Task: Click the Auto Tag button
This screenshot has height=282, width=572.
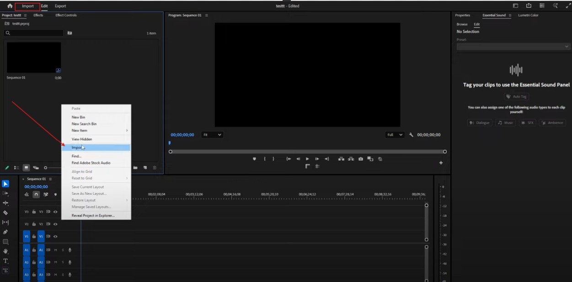Action: (517, 96)
